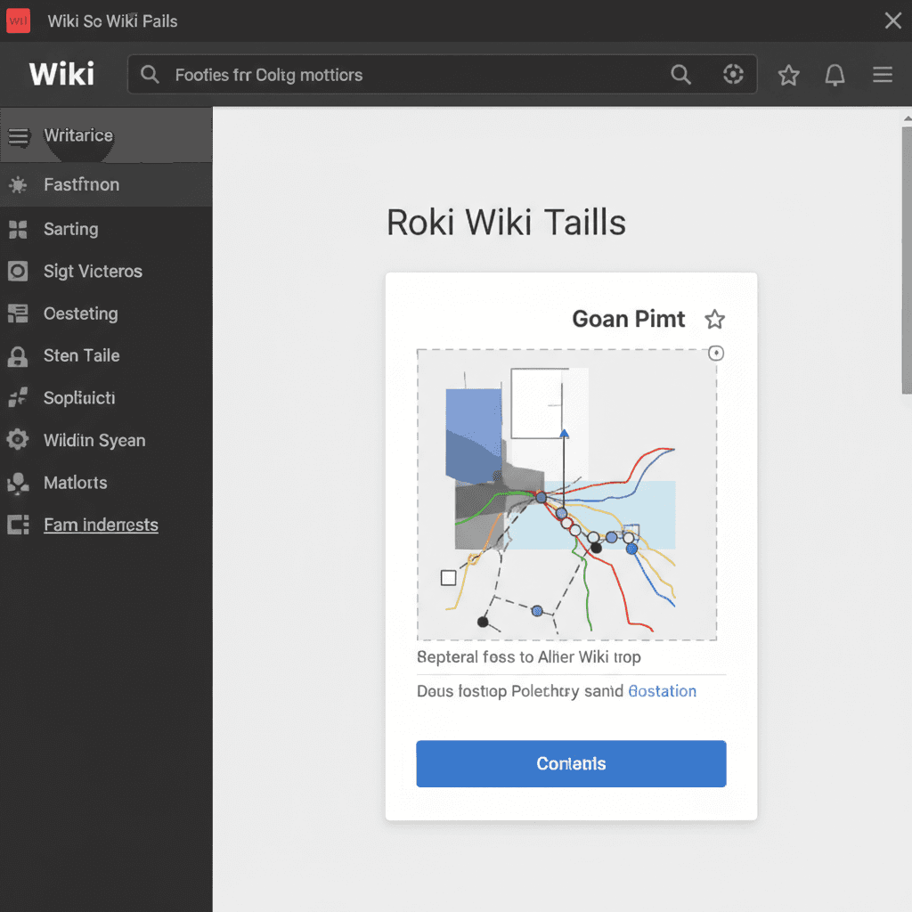Click the magnifier icon right of search field
The image size is (912, 912).
coord(680,75)
